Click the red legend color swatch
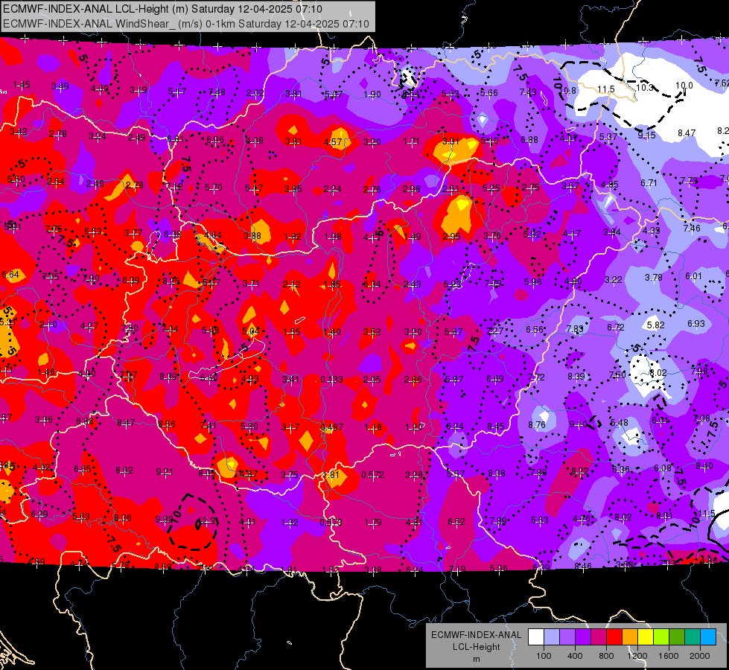The image size is (729, 670). click(x=614, y=637)
